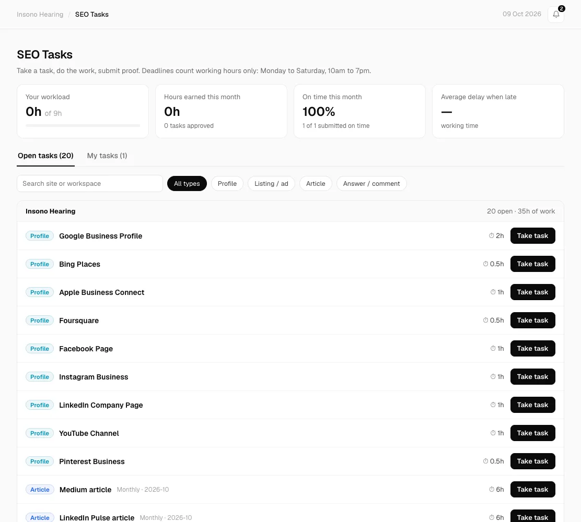Click the SEO Tasks breadcrumb
Viewport: 581px width, 522px height.
tap(92, 15)
